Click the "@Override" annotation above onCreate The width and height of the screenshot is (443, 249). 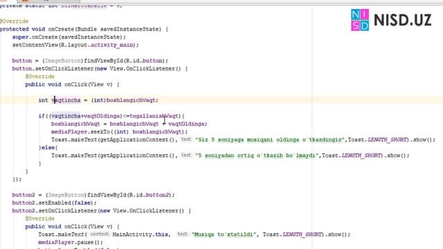point(14,21)
